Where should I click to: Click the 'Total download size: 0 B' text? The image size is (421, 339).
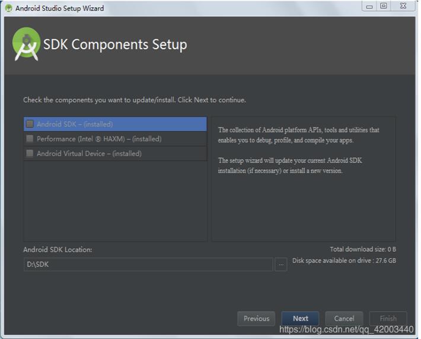pos(363,249)
